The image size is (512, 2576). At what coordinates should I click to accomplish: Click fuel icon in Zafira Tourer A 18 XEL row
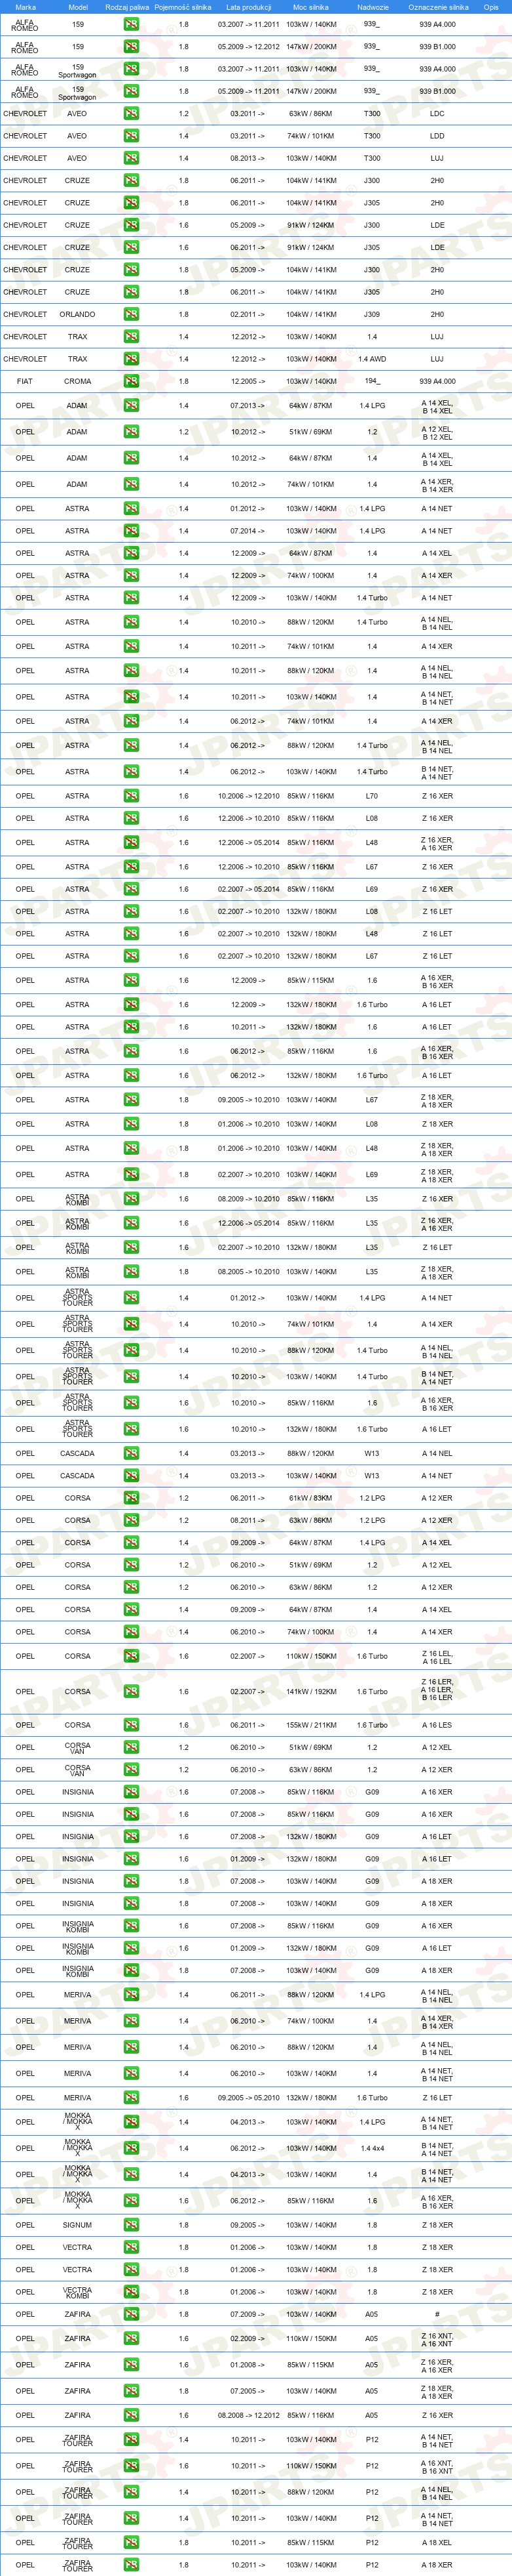131,2542
